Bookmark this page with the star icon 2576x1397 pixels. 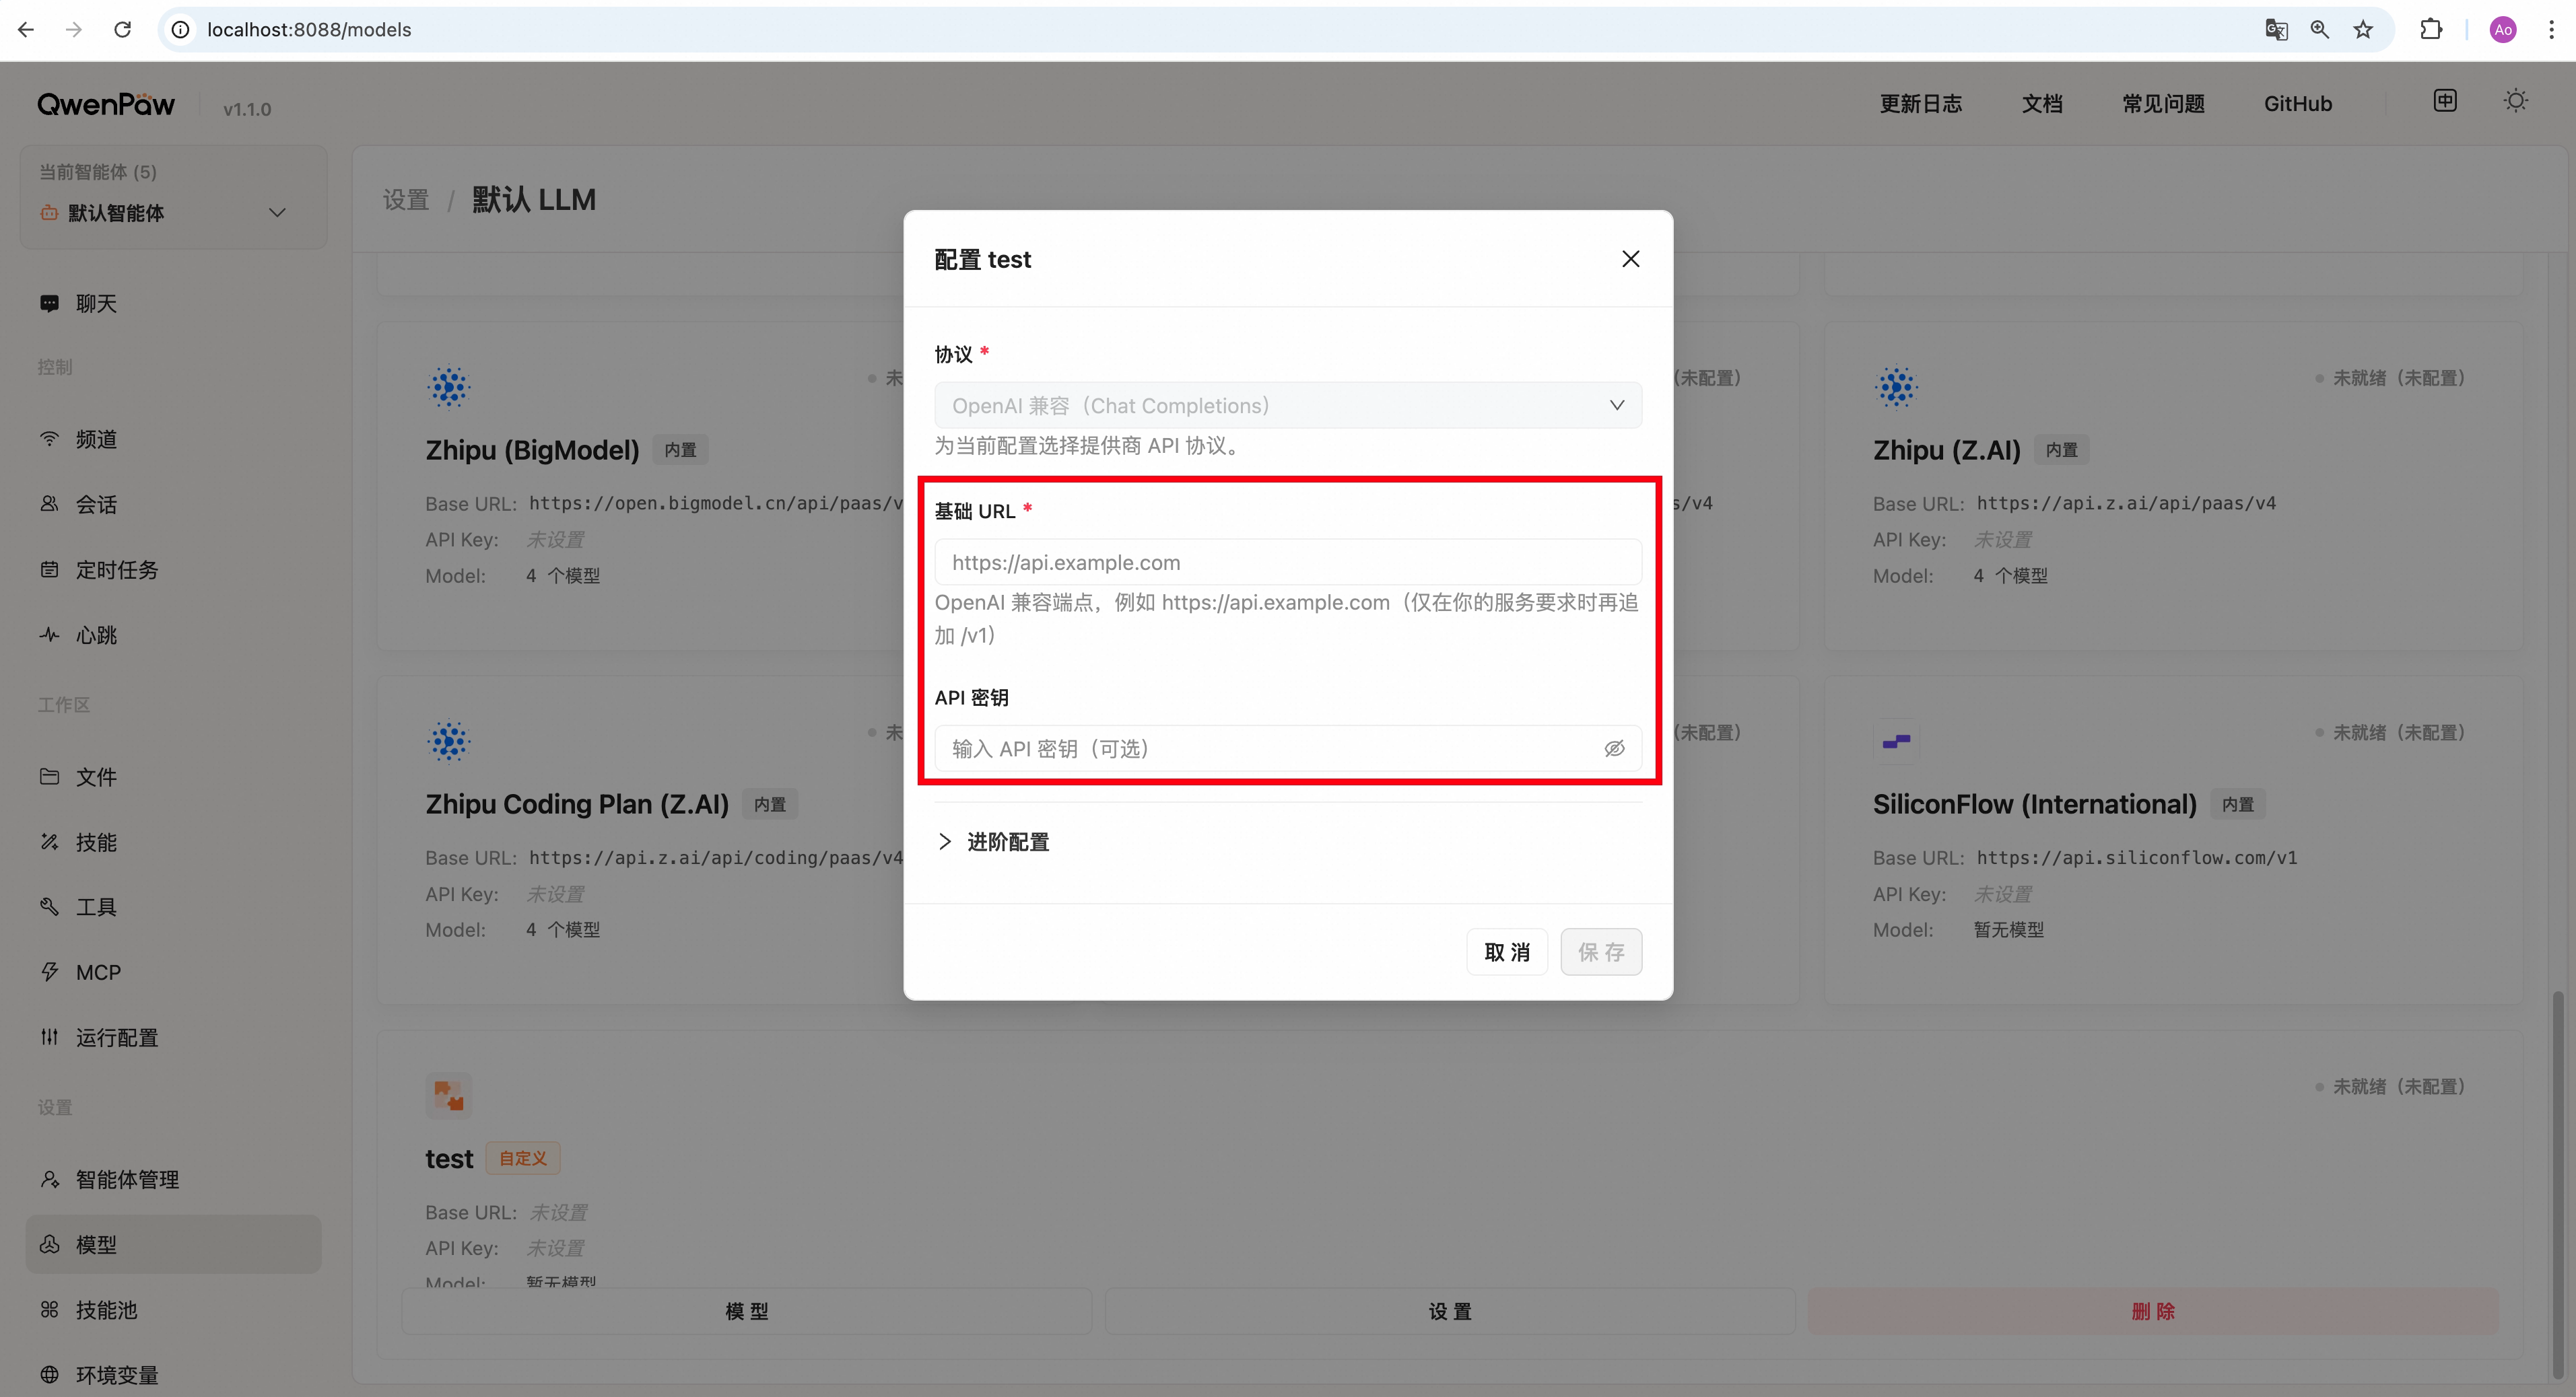pyautogui.click(x=2363, y=30)
